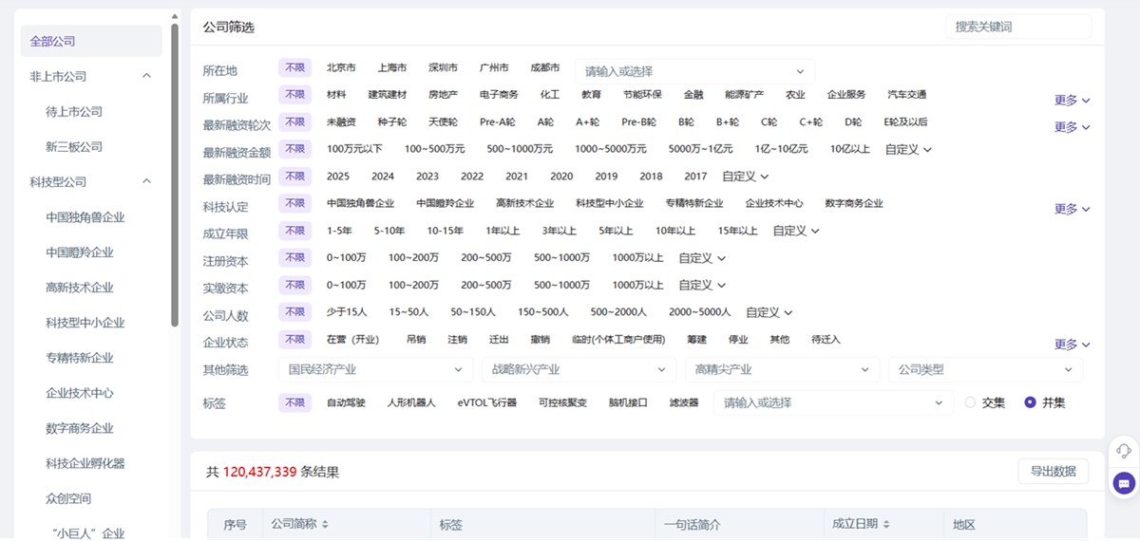Open the 自定义 dropdown for 最新融资金额

point(908,149)
